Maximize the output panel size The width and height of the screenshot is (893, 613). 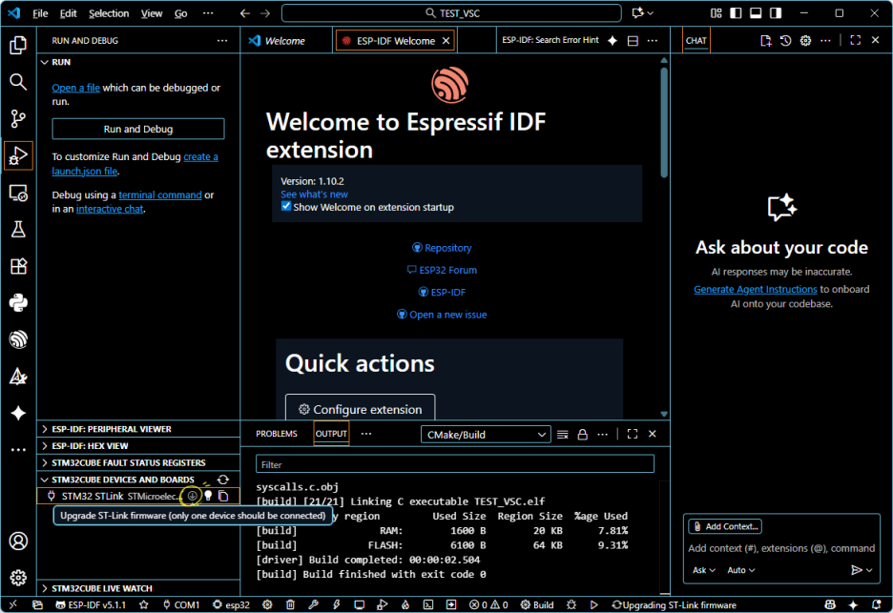click(633, 435)
